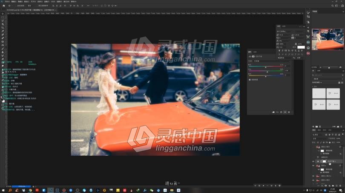
Task: Open the library selection dropdown
Action: tap(328, 79)
